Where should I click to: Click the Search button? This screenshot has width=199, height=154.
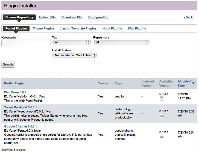tap(8, 64)
